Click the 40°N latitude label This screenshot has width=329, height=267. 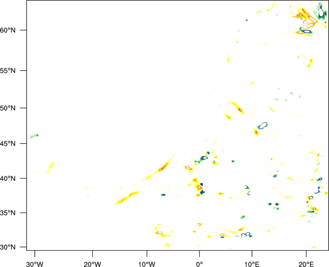click(8, 179)
